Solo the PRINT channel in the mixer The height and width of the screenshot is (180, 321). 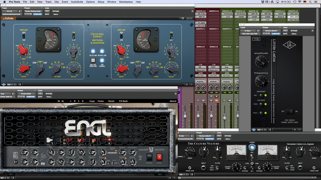point(211,100)
